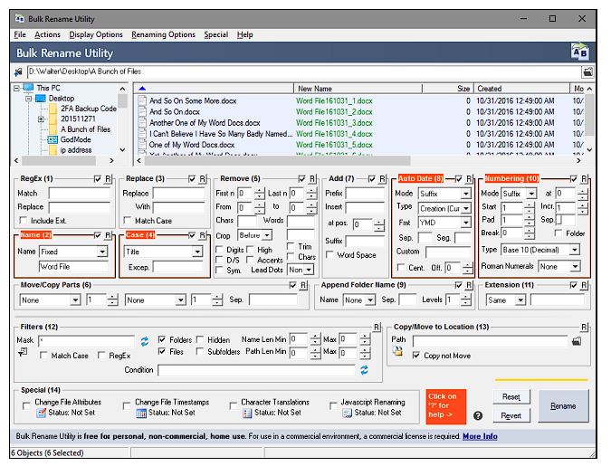Image resolution: width=611 pixels, height=466 pixels.
Task: Click reset R button of Name (2)
Action: (108, 235)
